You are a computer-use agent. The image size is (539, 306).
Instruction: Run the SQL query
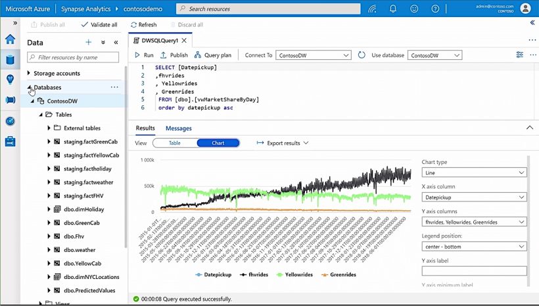tap(144, 55)
